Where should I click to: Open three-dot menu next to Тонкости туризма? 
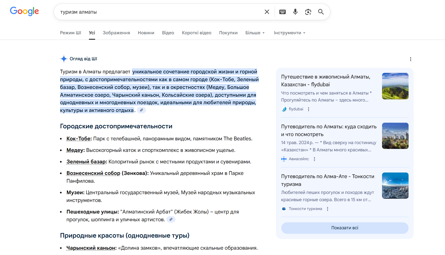328,209
